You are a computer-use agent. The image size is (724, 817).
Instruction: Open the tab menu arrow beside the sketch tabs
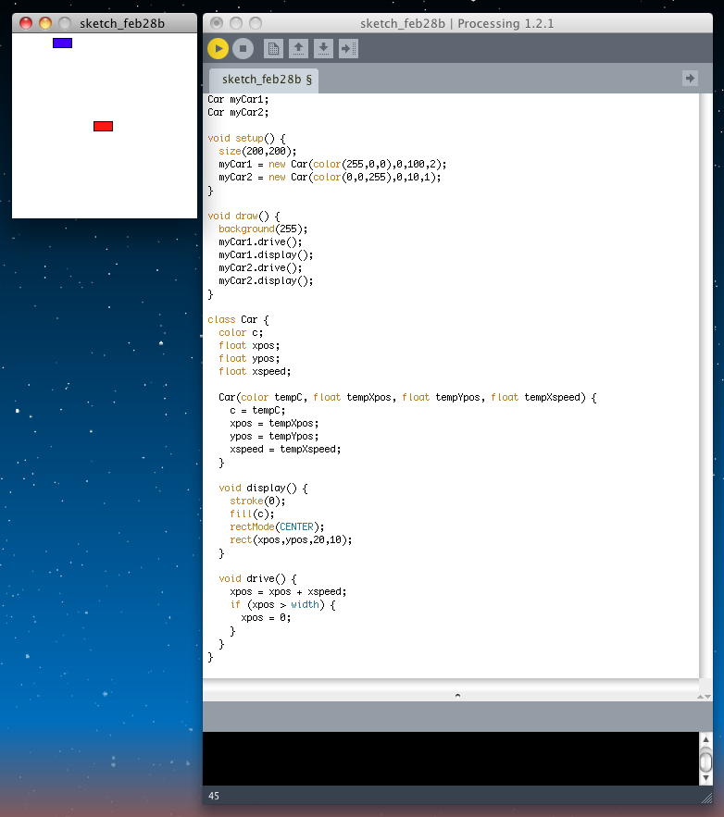pos(690,79)
